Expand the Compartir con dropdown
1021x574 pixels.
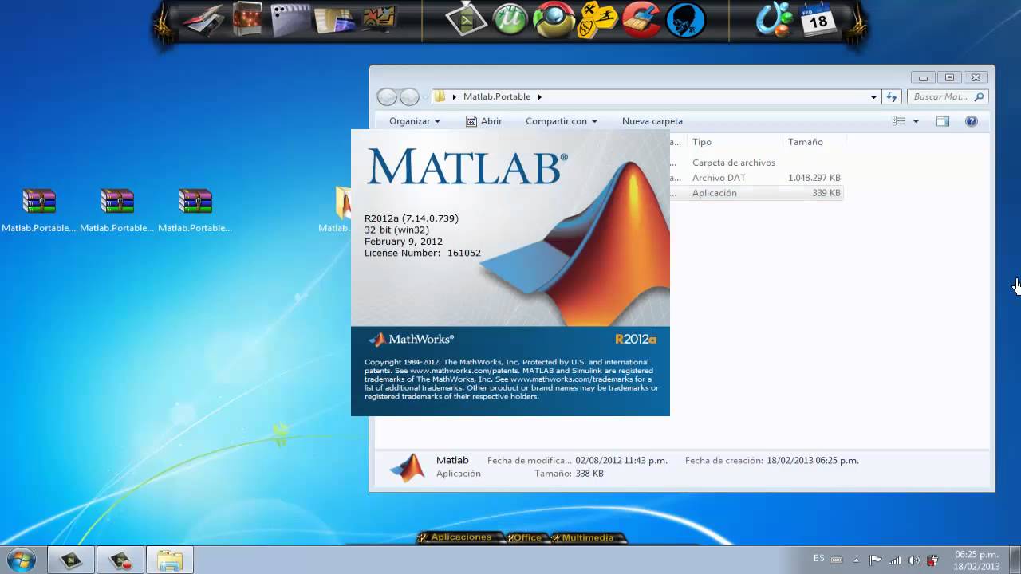tap(562, 121)
